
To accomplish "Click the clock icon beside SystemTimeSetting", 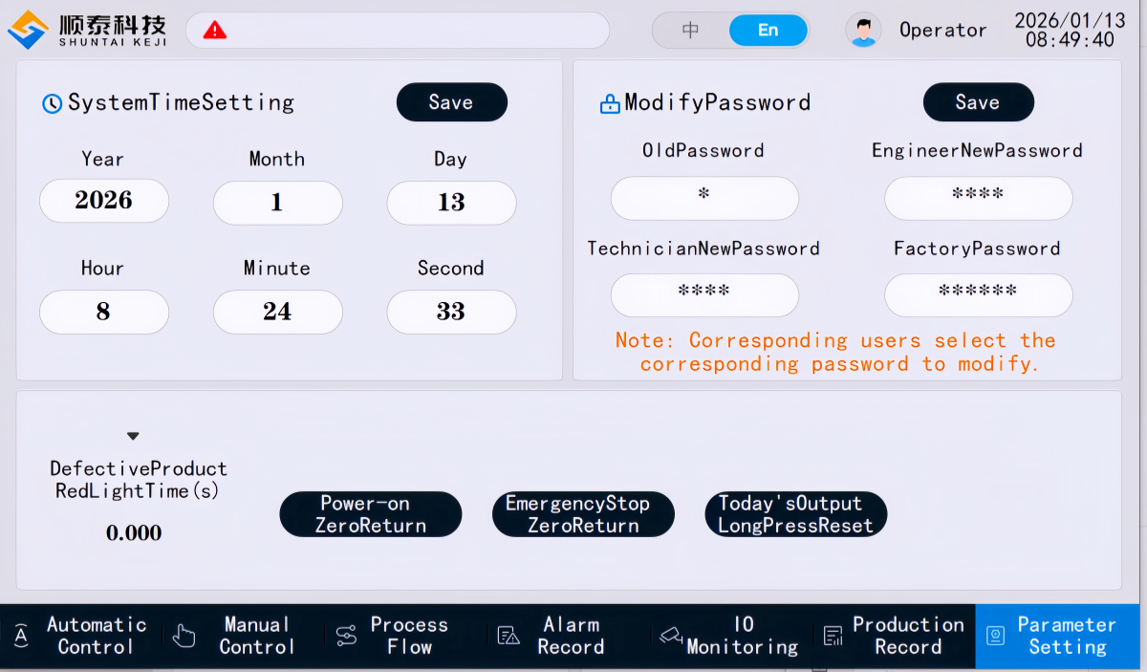I will [53, 103].
